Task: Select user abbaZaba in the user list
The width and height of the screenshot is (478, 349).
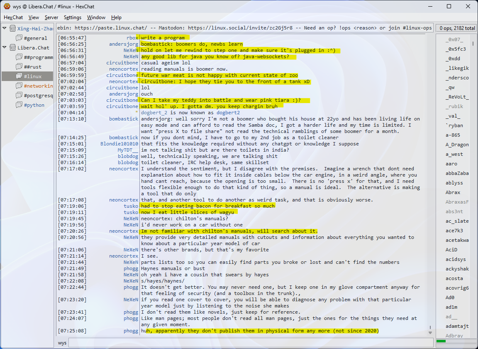Action: click(457, 173)
